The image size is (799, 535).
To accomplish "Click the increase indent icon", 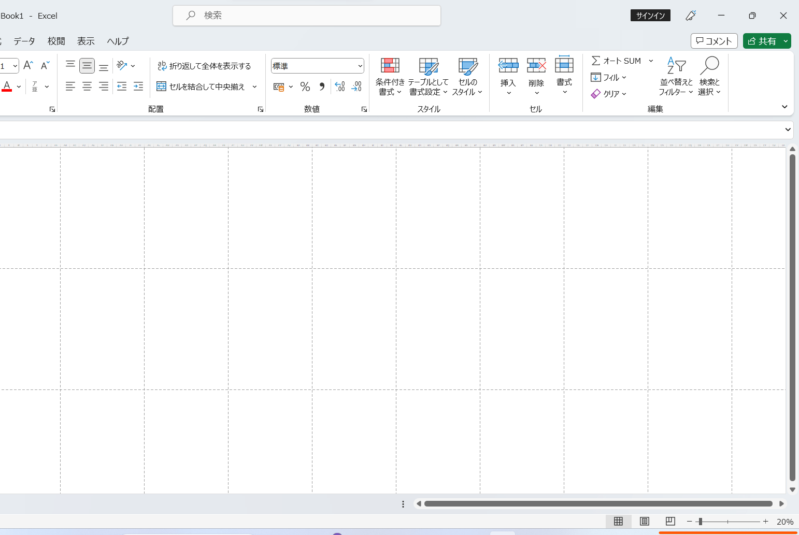I will (138, 86).
